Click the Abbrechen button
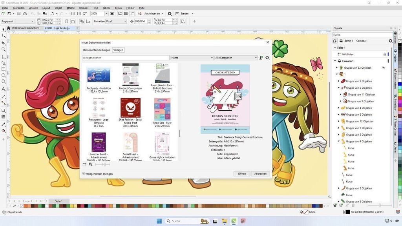402x226 pixels. click(260, 173)
